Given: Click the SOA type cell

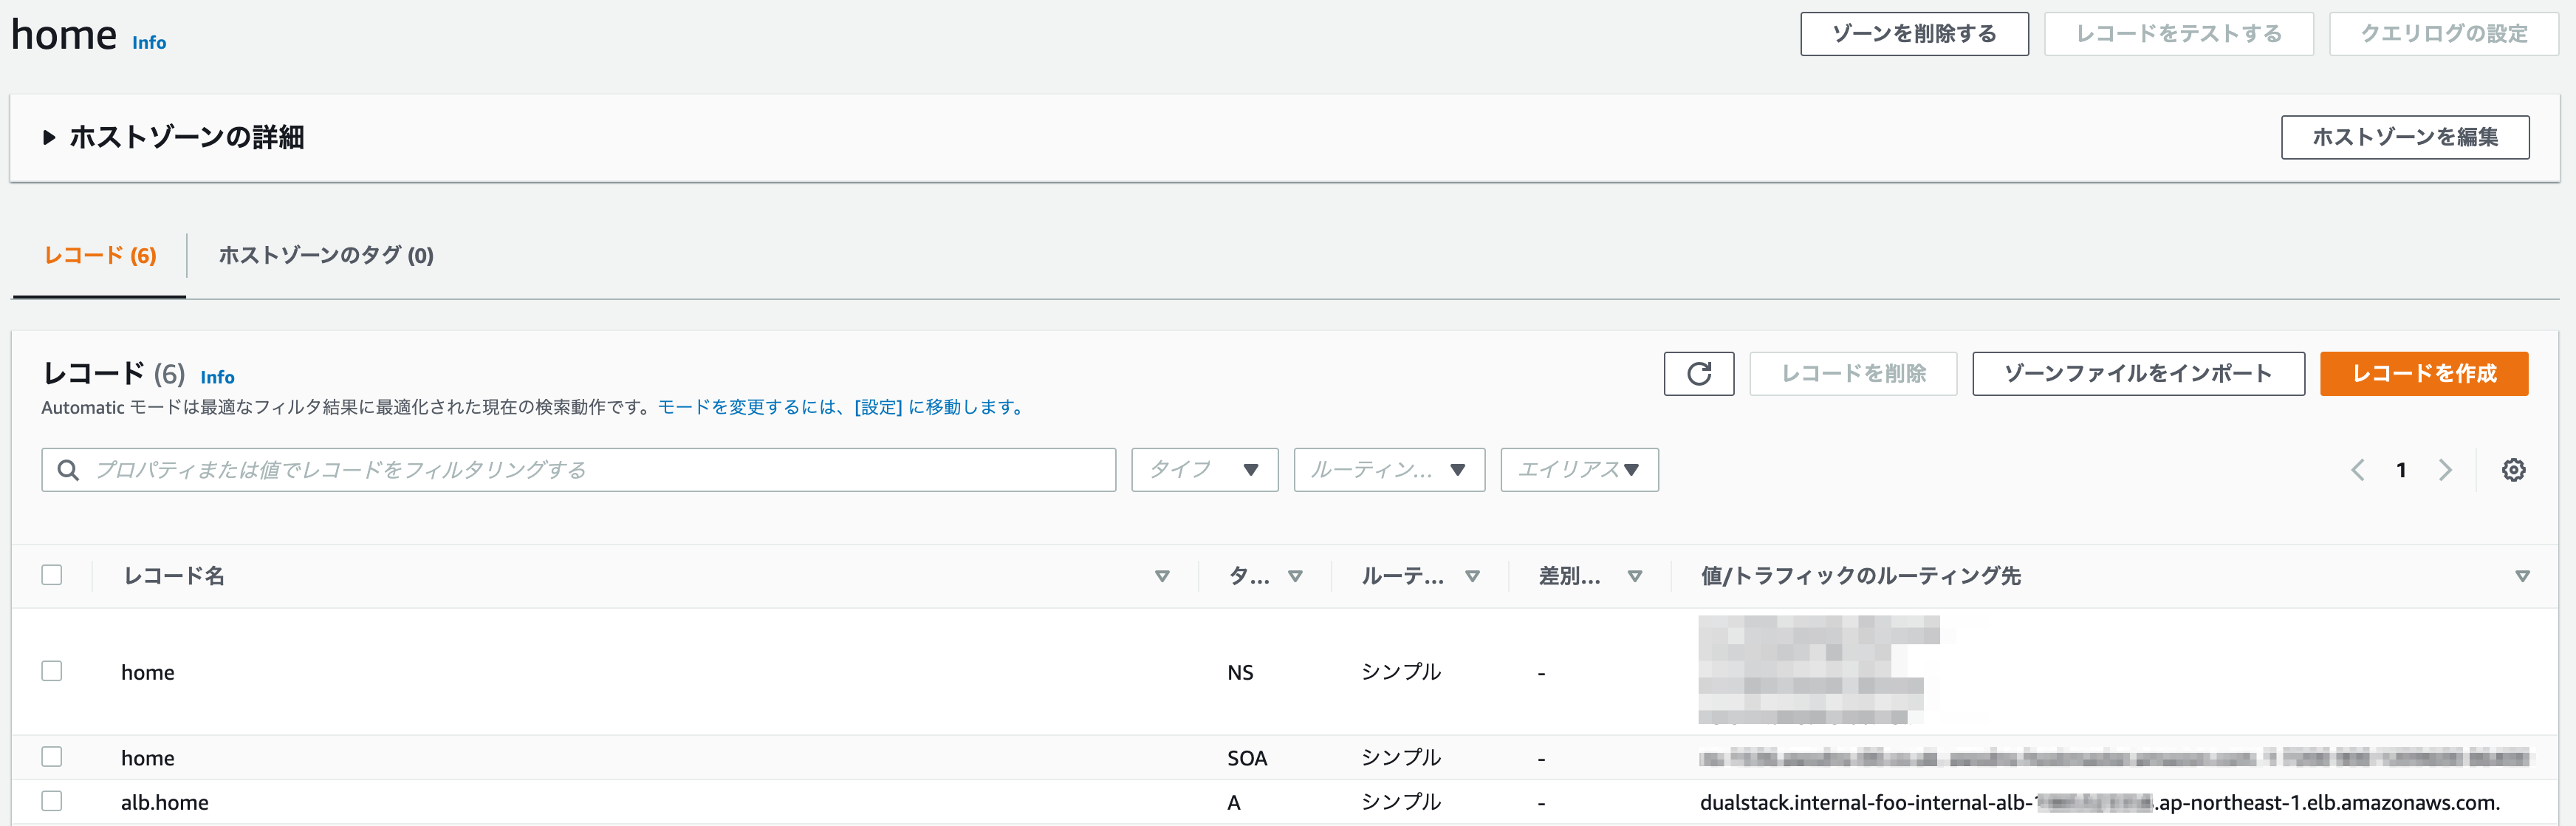Looking at the screenshot, I should coord(1247,758).
